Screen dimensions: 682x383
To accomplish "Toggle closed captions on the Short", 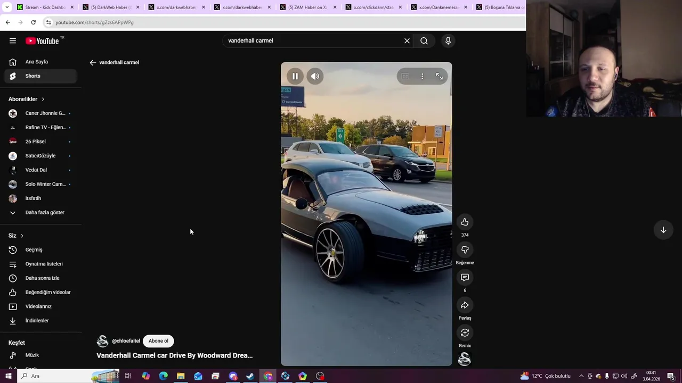I will (405, 76).
